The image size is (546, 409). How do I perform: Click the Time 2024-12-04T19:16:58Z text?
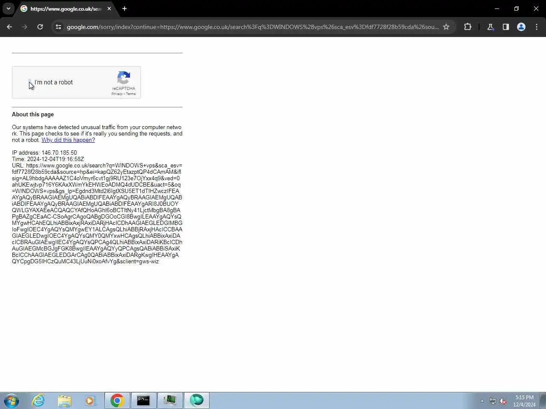pyautogui.click(x=48, y=159)
